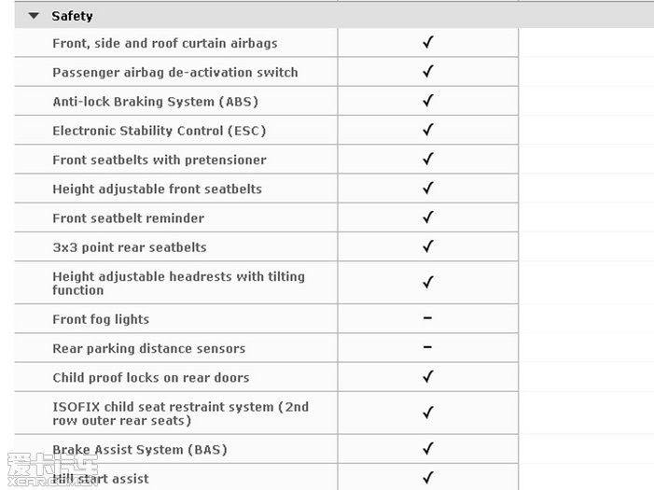Select the Rear parking distance sensors label

tap(148, 348)
